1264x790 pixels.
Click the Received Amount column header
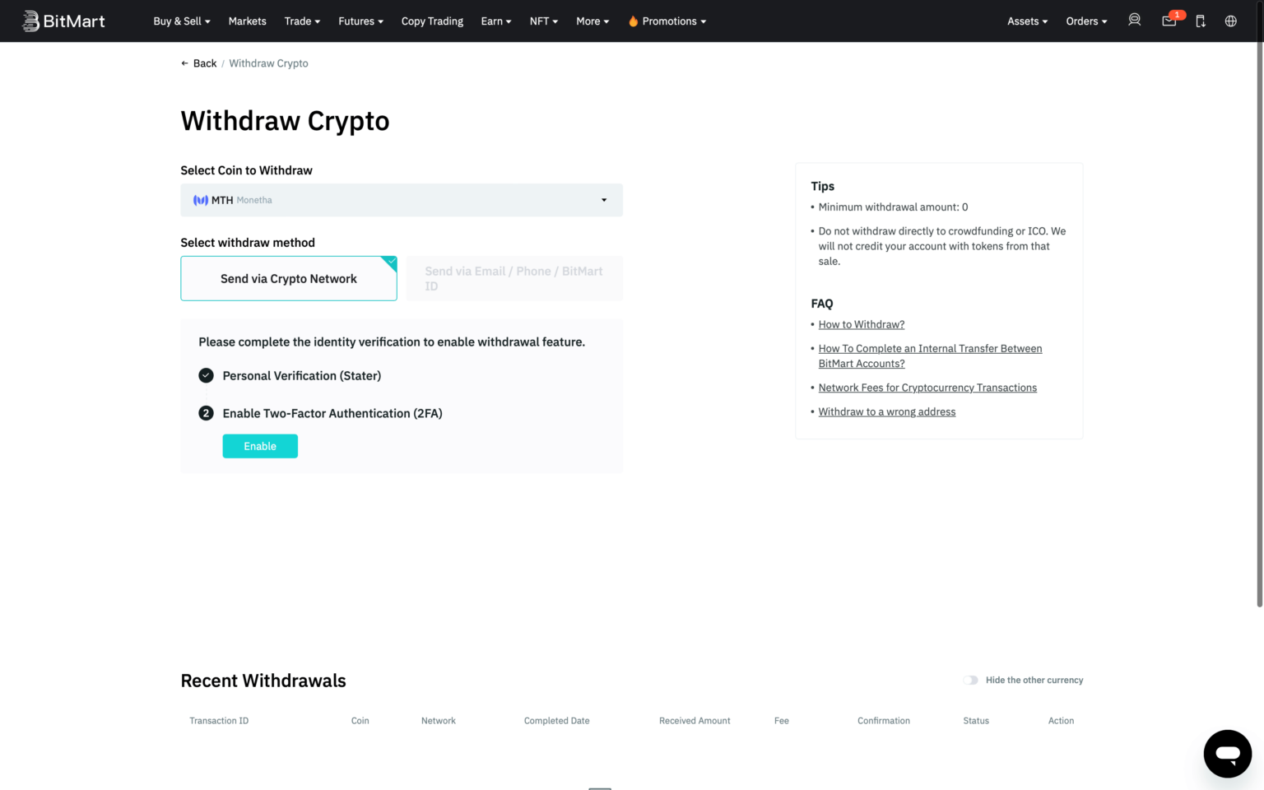point(695,721)
